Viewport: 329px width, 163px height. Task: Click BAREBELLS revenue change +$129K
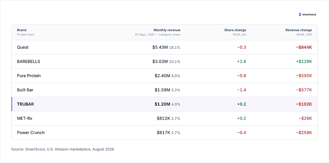(x=304, y=61)
